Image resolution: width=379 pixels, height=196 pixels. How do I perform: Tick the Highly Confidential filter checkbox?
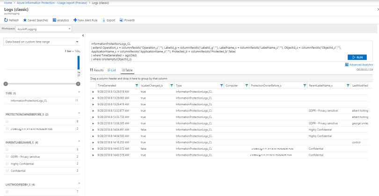point(7,164)
